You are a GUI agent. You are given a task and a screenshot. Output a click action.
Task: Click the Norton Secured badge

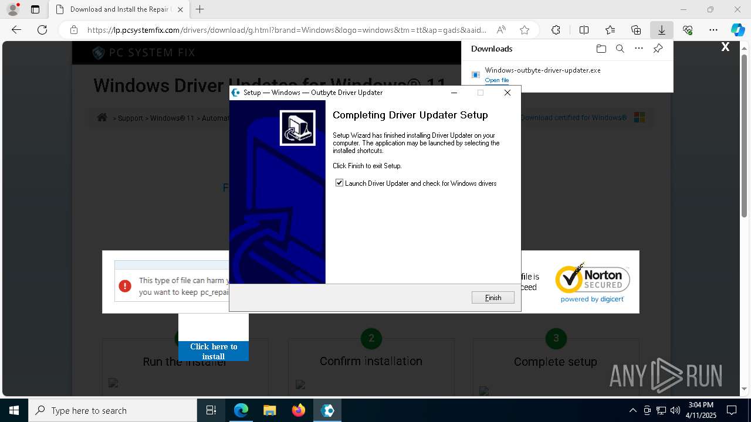pos(593,283)
